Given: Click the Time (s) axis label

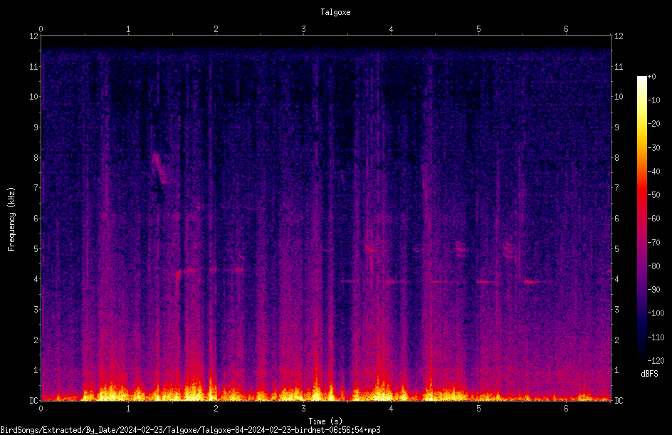Looking at the screenshot, I should [325, 421].
